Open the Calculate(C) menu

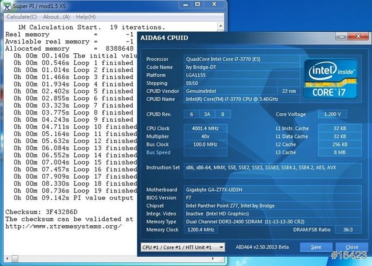[x=19, y=17]
